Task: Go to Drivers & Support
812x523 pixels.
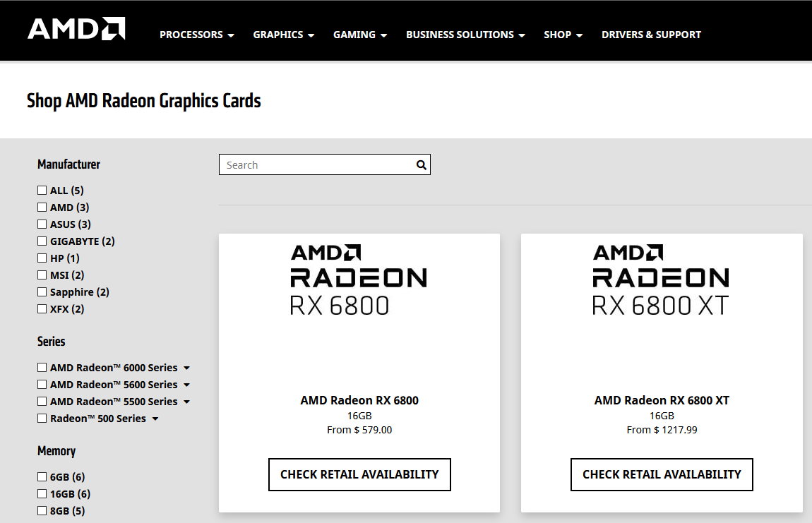Action: [651, 35]
